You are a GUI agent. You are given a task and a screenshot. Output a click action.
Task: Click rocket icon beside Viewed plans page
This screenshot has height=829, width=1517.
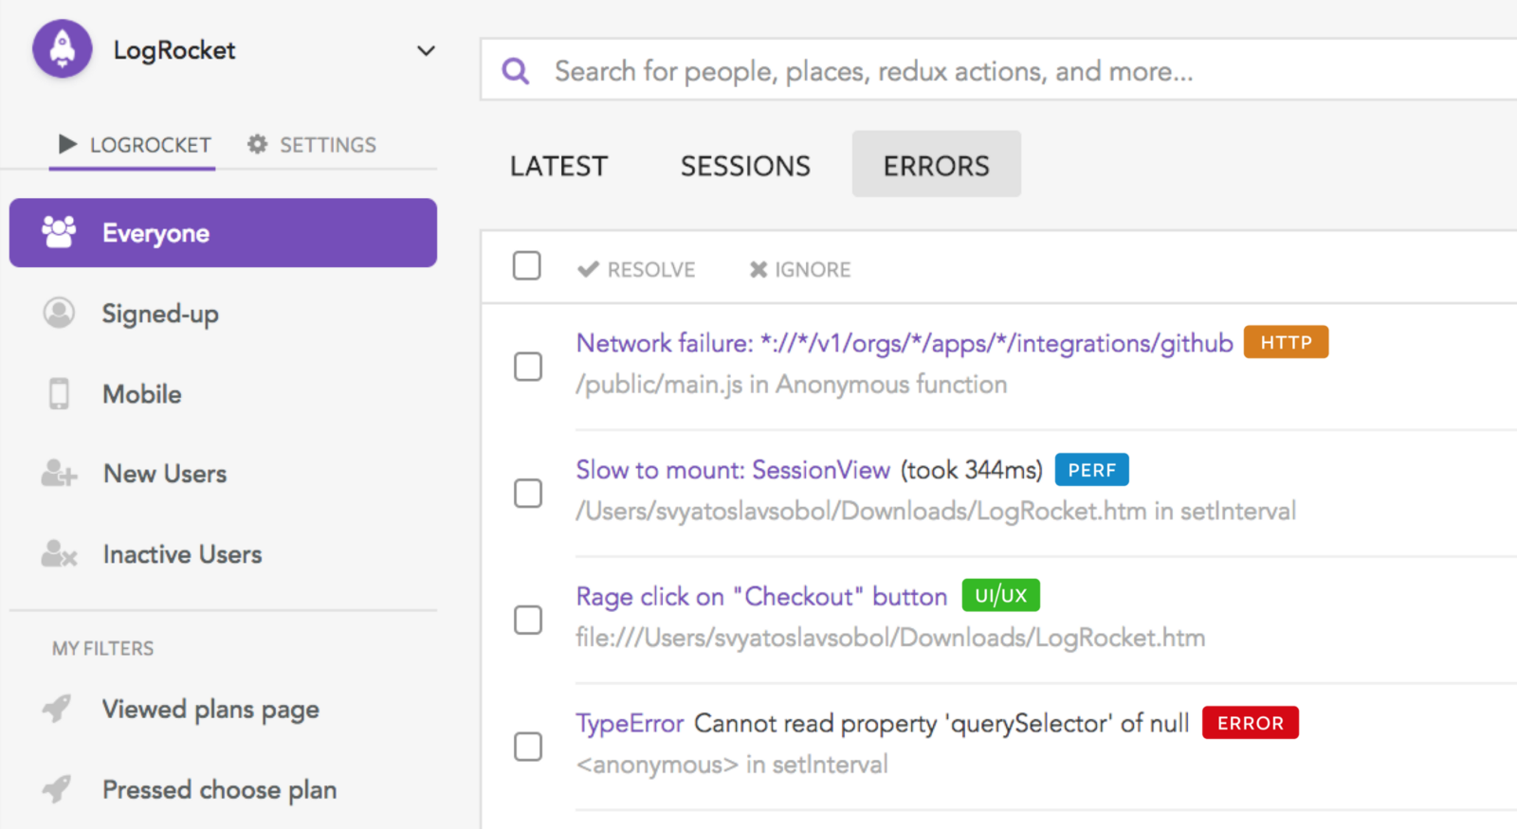[x=57, y=708]
